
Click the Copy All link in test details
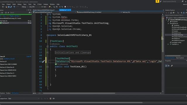pyautogui.click(x=29, y=56)
